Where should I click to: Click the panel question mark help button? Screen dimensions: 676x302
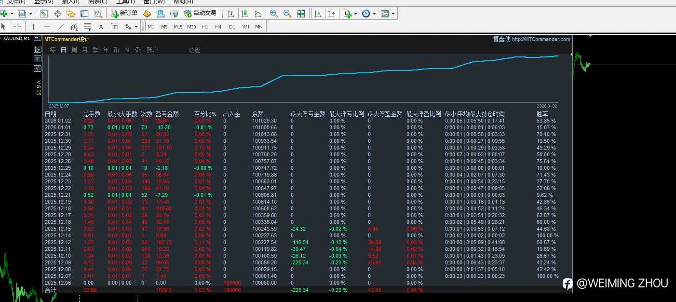pos(38,59)
